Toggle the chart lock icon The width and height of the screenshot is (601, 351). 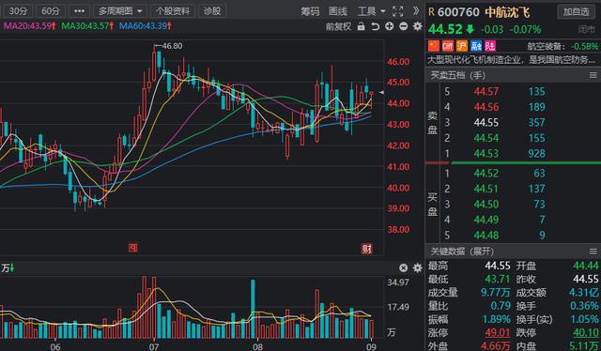coord(361,26)
